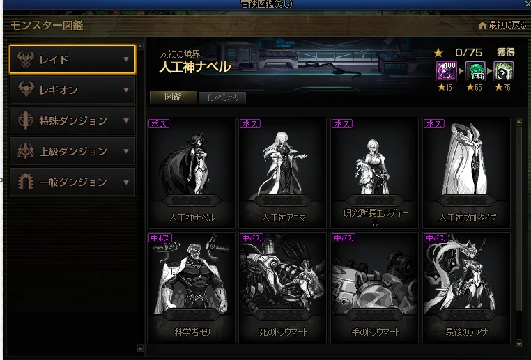
Task: Click the mystery box reward at ★75
Action: [x=504, y=72]
